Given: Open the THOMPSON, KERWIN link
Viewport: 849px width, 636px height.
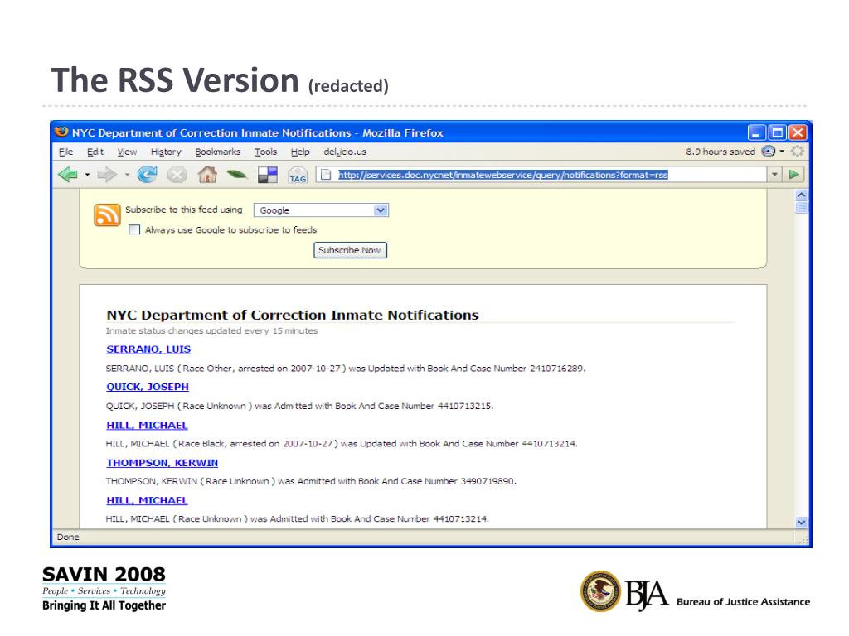Looking at the screenshot, I should [x=162, y=463].
